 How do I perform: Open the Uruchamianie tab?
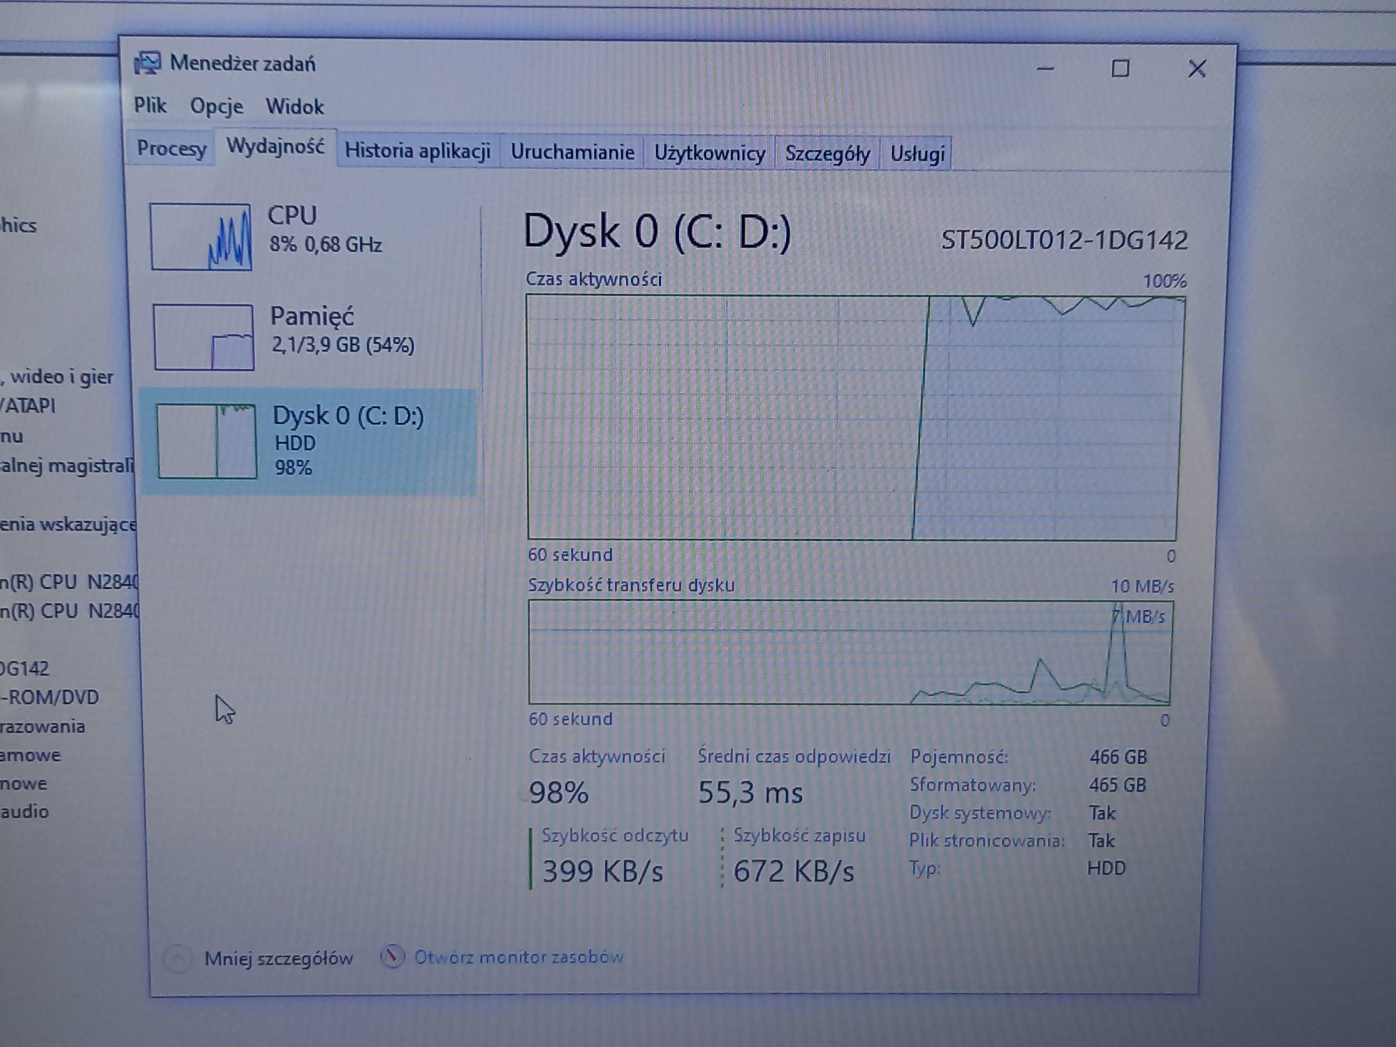(x=572, y=152)
